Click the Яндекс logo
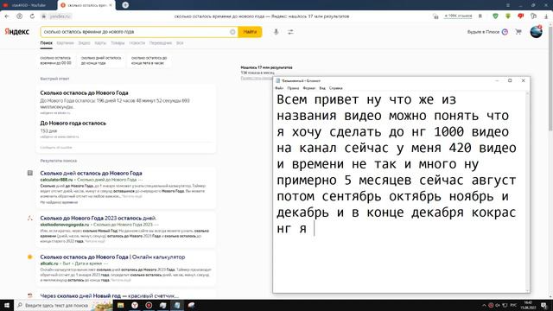The height and width of the screenshot is (311, 553). [17, 32]
